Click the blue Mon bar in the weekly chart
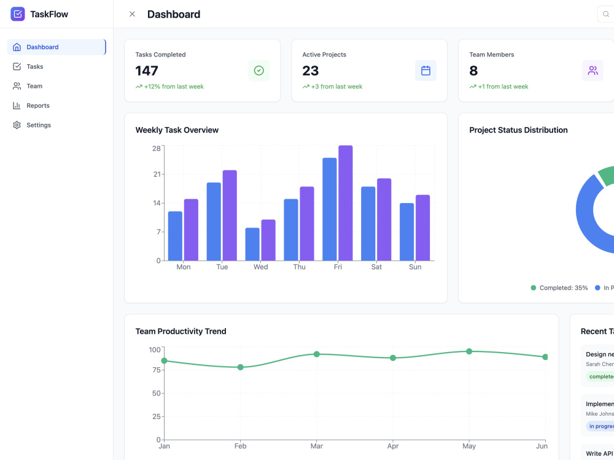The image size is (614, 460). 175,236
